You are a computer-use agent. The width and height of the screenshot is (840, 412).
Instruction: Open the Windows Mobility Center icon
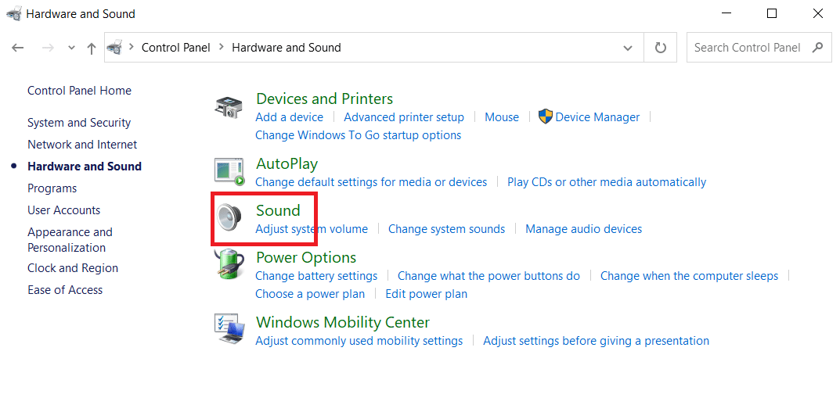(x=229, y=330)
